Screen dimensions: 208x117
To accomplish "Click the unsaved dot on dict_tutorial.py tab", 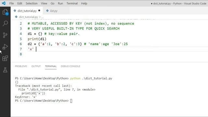I will (x=39, y=10).
